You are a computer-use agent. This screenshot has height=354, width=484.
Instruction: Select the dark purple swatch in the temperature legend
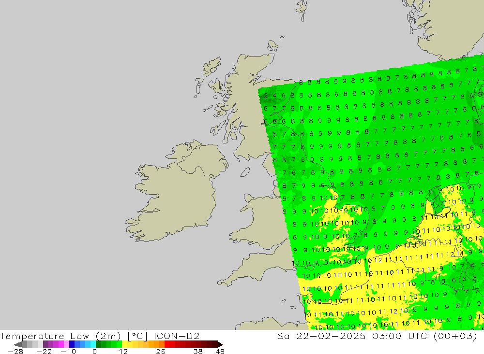tap(45, 344)
